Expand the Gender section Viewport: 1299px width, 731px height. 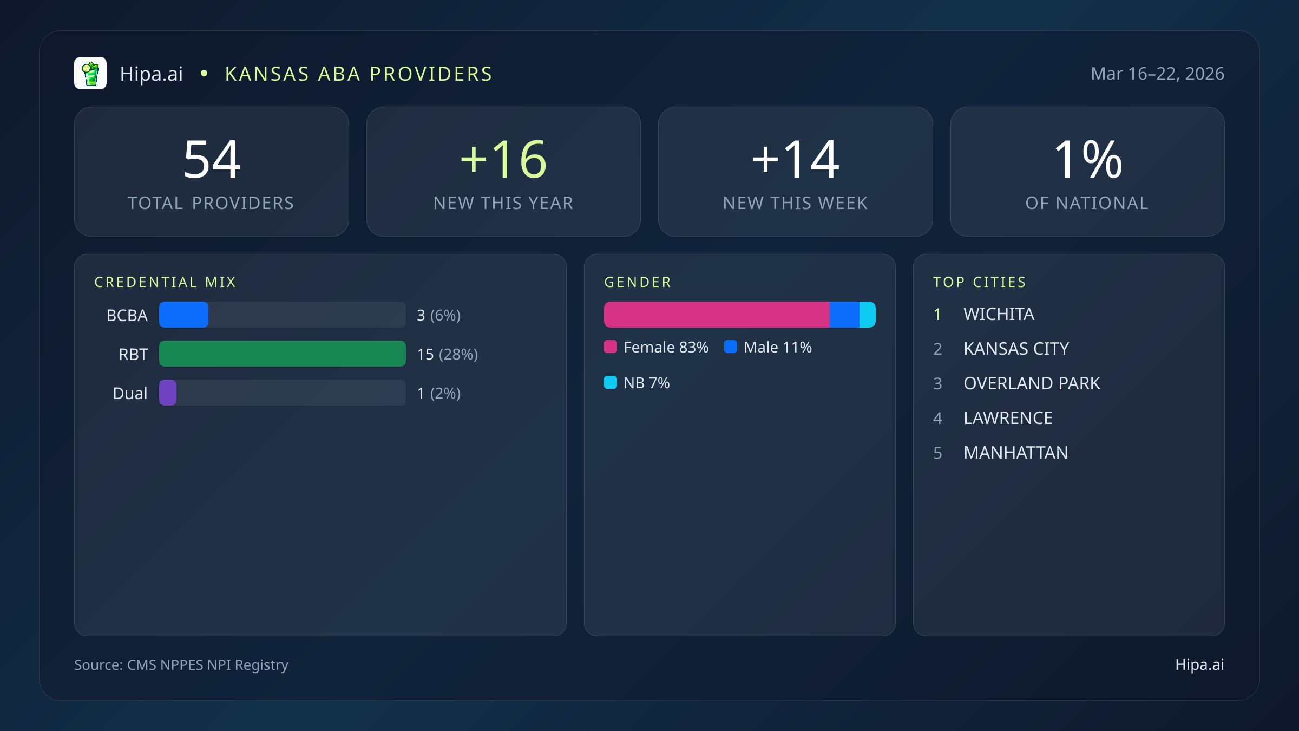click(637, 282)
